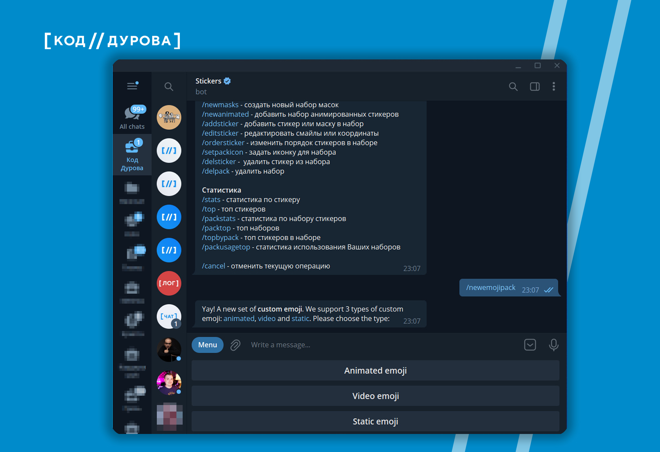Click the /top command link

[x=209, y=209]
